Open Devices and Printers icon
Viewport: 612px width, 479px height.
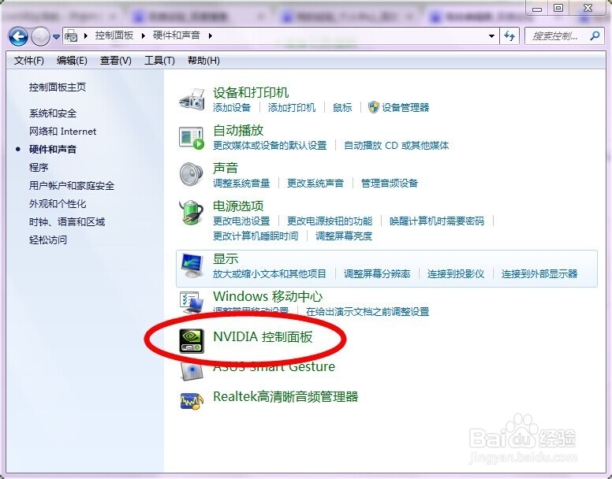click(x=192, y=99)
